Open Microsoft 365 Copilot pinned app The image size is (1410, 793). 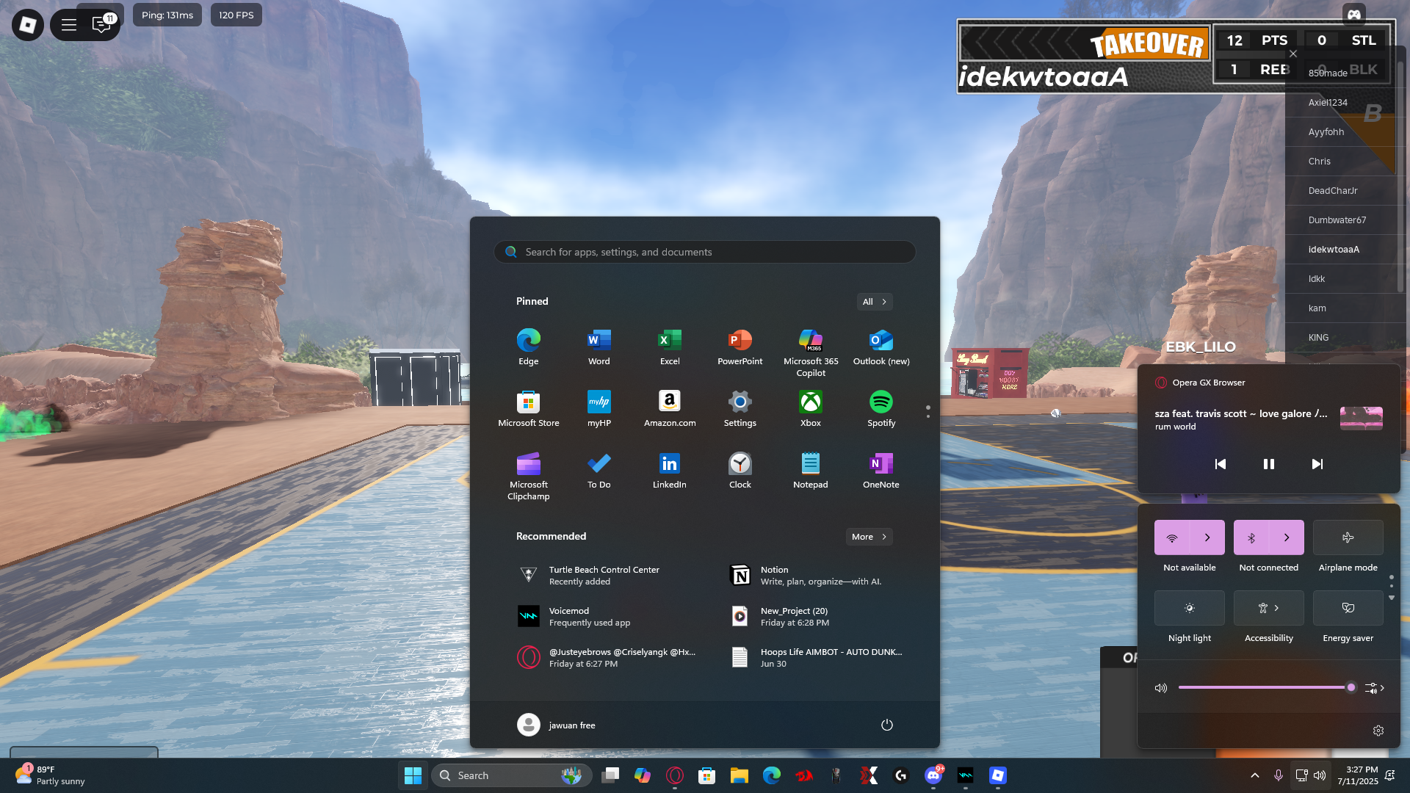(x=810, y=352)
